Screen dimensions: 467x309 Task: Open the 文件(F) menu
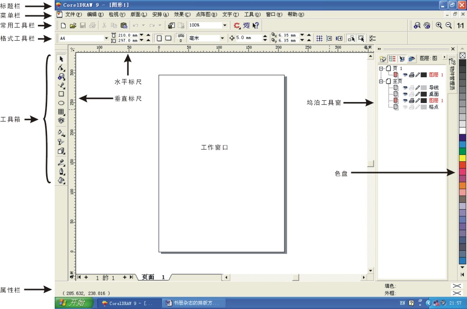(74, 14)
